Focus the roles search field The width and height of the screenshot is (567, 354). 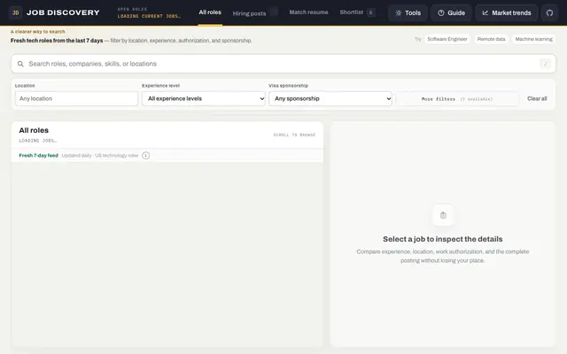click(x=283, y=64)
